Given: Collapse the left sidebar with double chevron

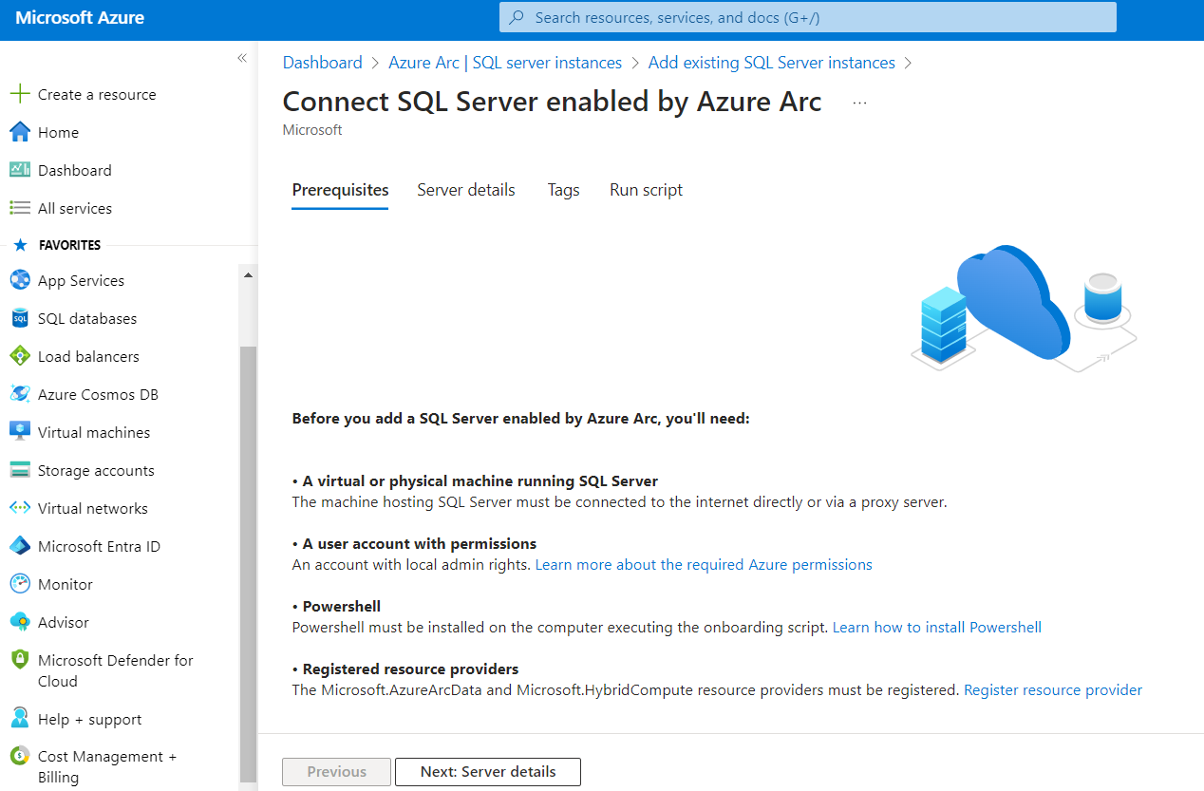Looking at the screenshot, I should 241,58.
